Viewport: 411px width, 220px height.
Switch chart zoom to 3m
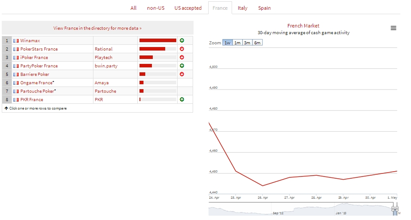tap(247, 43)
